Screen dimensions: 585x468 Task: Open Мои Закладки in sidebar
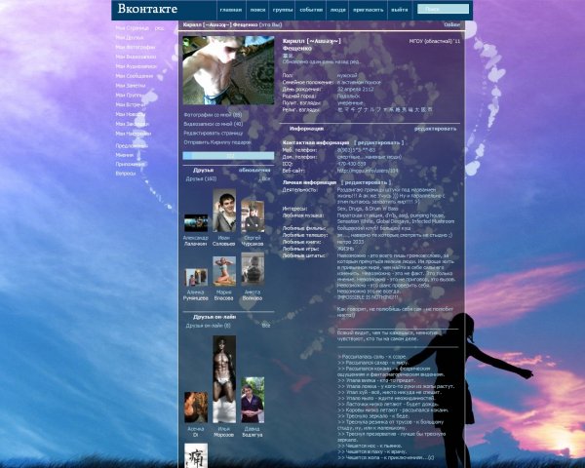click(x=132, y=124)
